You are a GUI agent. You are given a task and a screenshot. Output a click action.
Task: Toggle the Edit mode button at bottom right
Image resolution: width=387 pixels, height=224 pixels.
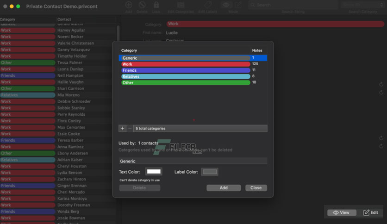pos(371,212)
